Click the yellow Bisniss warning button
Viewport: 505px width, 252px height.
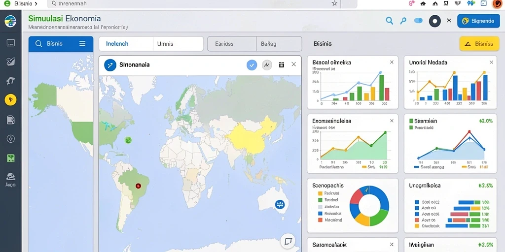479,44
